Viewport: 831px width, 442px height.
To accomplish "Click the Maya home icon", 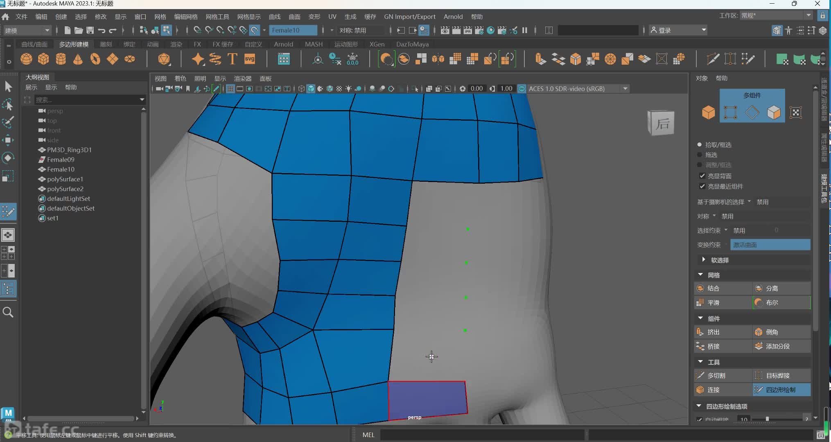I will coord(5,17).
